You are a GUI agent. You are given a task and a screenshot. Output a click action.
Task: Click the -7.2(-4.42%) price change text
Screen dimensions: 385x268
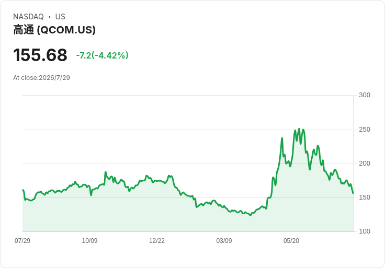pos(102,55)
